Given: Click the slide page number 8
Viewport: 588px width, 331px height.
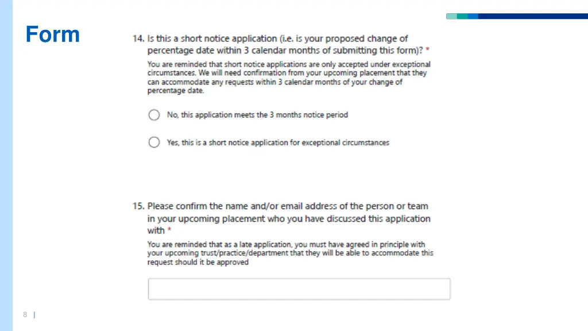Looking at the screenshot, I should (25, 314).
